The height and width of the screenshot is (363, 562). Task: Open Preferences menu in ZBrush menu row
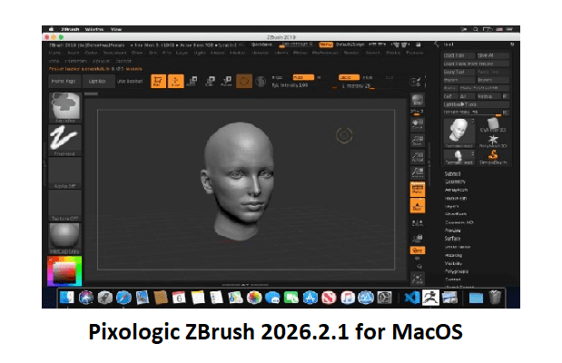[325, 53]
